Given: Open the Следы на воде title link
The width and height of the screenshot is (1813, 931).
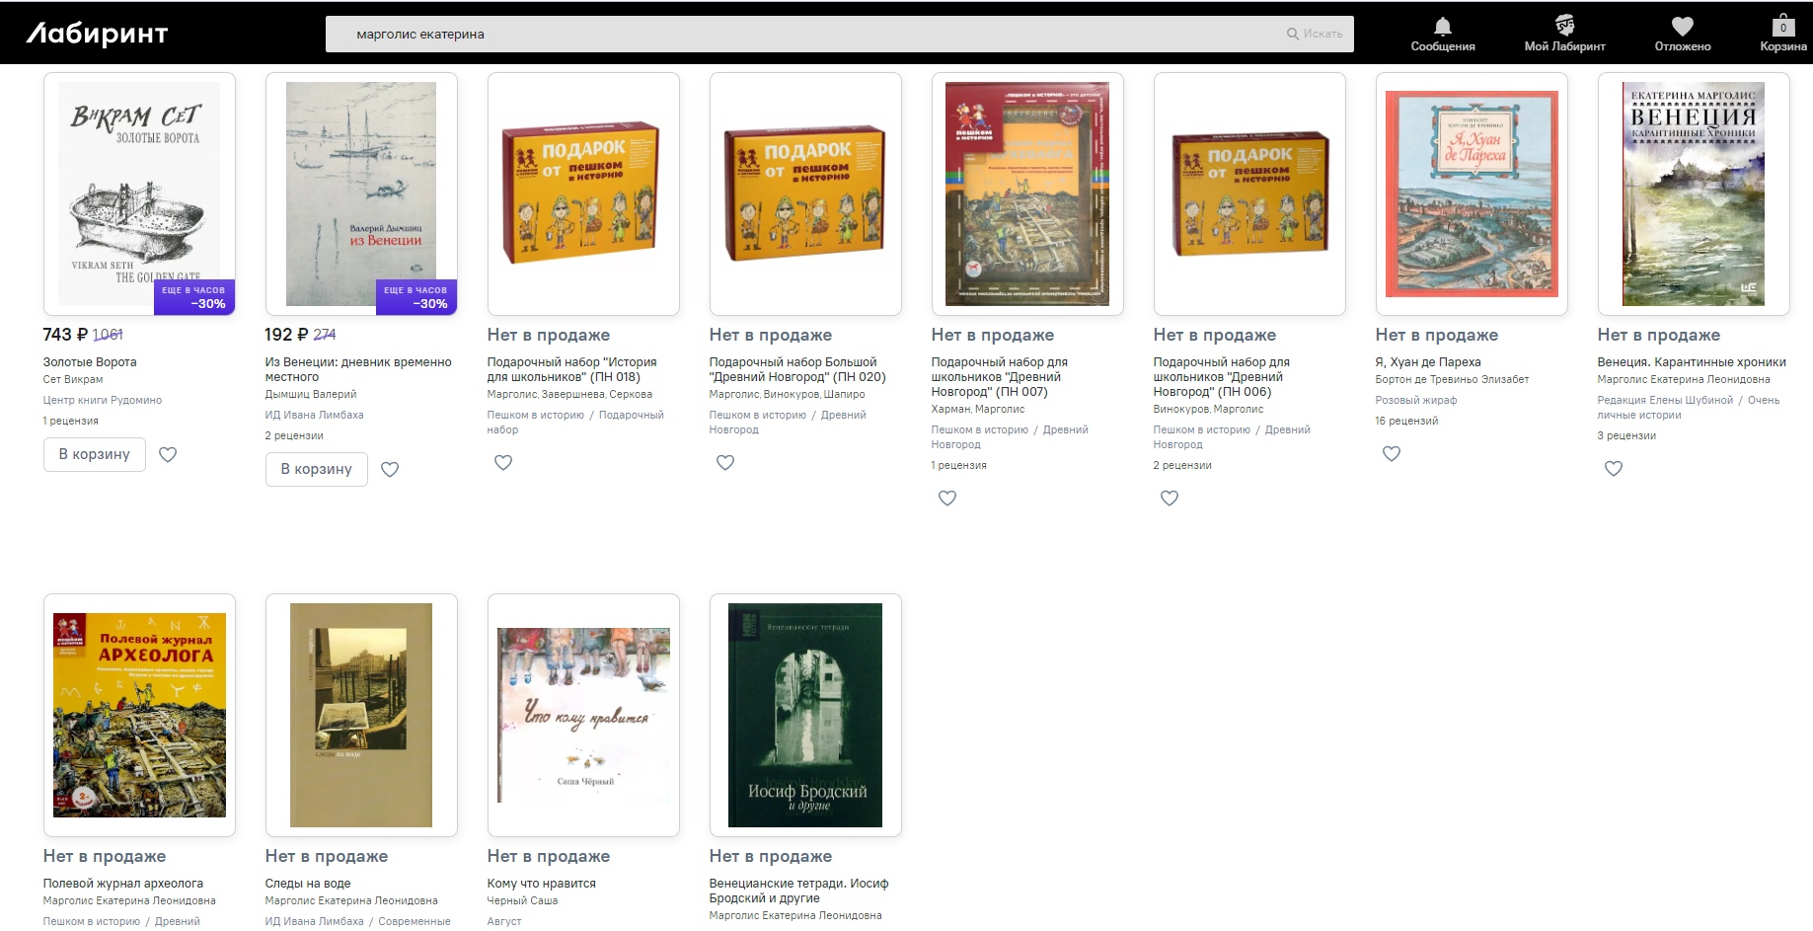Looking at the screenshot, I should (308, 884).
